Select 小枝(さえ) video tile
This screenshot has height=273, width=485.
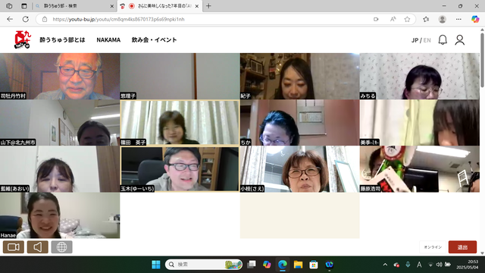tap(300, 169)
